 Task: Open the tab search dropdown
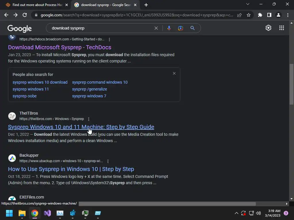pos(248,4)
